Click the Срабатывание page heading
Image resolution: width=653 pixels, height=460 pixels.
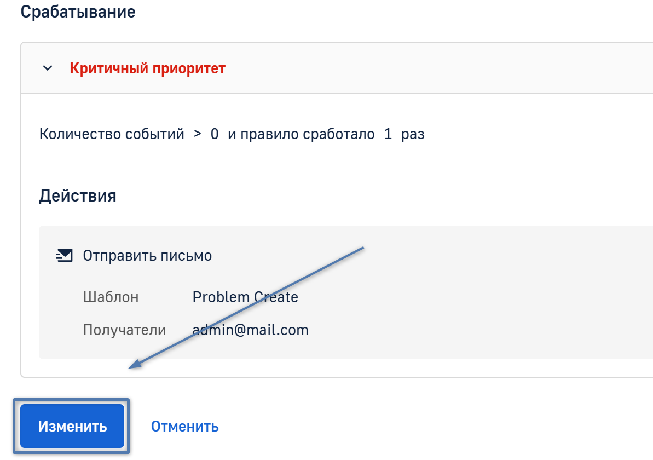coord(78,12)
